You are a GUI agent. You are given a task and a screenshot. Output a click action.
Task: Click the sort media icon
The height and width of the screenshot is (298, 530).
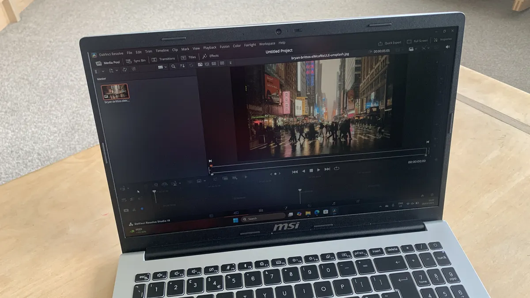[182, 66]
